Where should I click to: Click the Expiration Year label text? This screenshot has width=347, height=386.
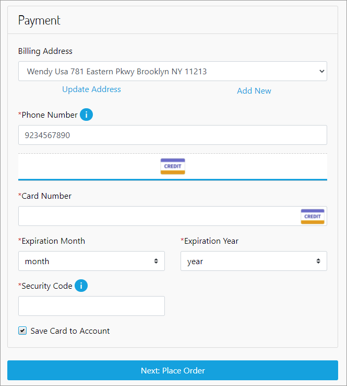pyautogui.click(x=211, y=241)
